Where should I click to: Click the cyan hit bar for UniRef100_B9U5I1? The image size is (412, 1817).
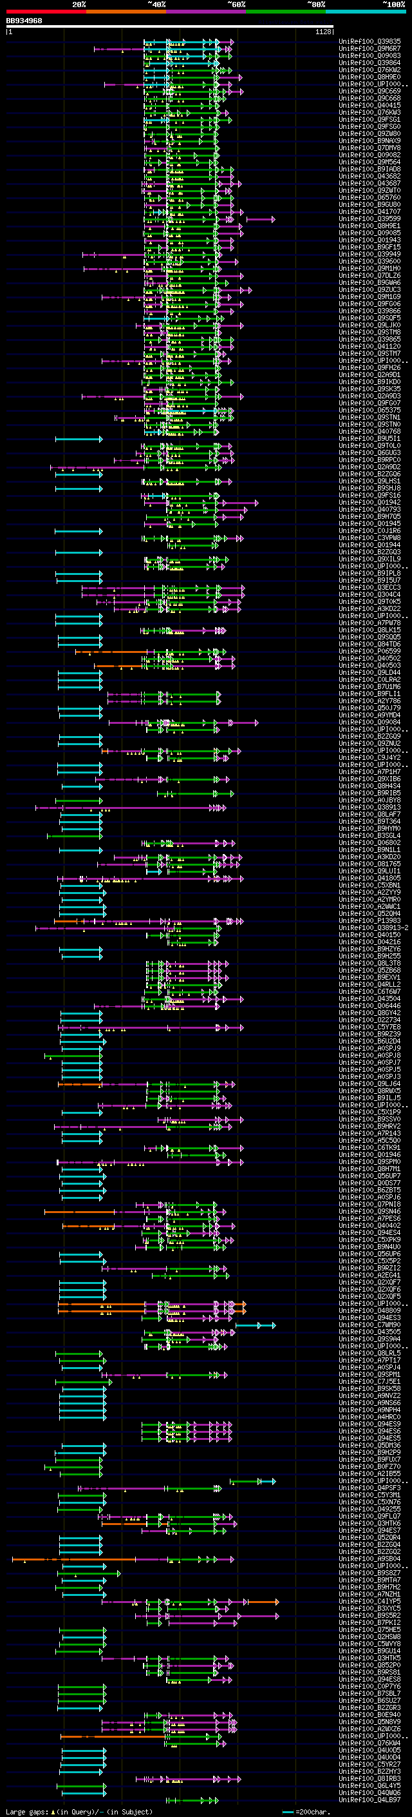(x=79, y=440)
